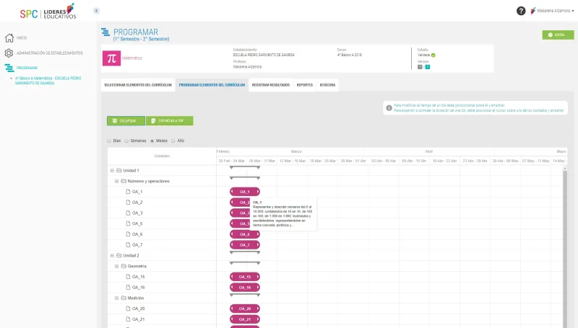This screenshot has width=578, height=328.
Task: Collapse the Números y operaciones node
Action: tap(116, 181)
